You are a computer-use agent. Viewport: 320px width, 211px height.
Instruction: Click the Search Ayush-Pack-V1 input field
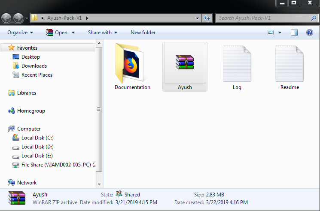click(x=263, y=18)
